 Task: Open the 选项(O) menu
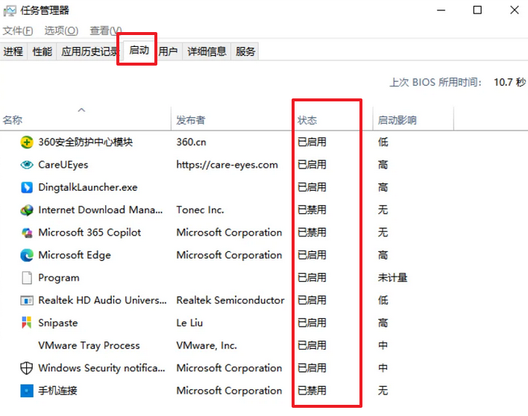61,31
